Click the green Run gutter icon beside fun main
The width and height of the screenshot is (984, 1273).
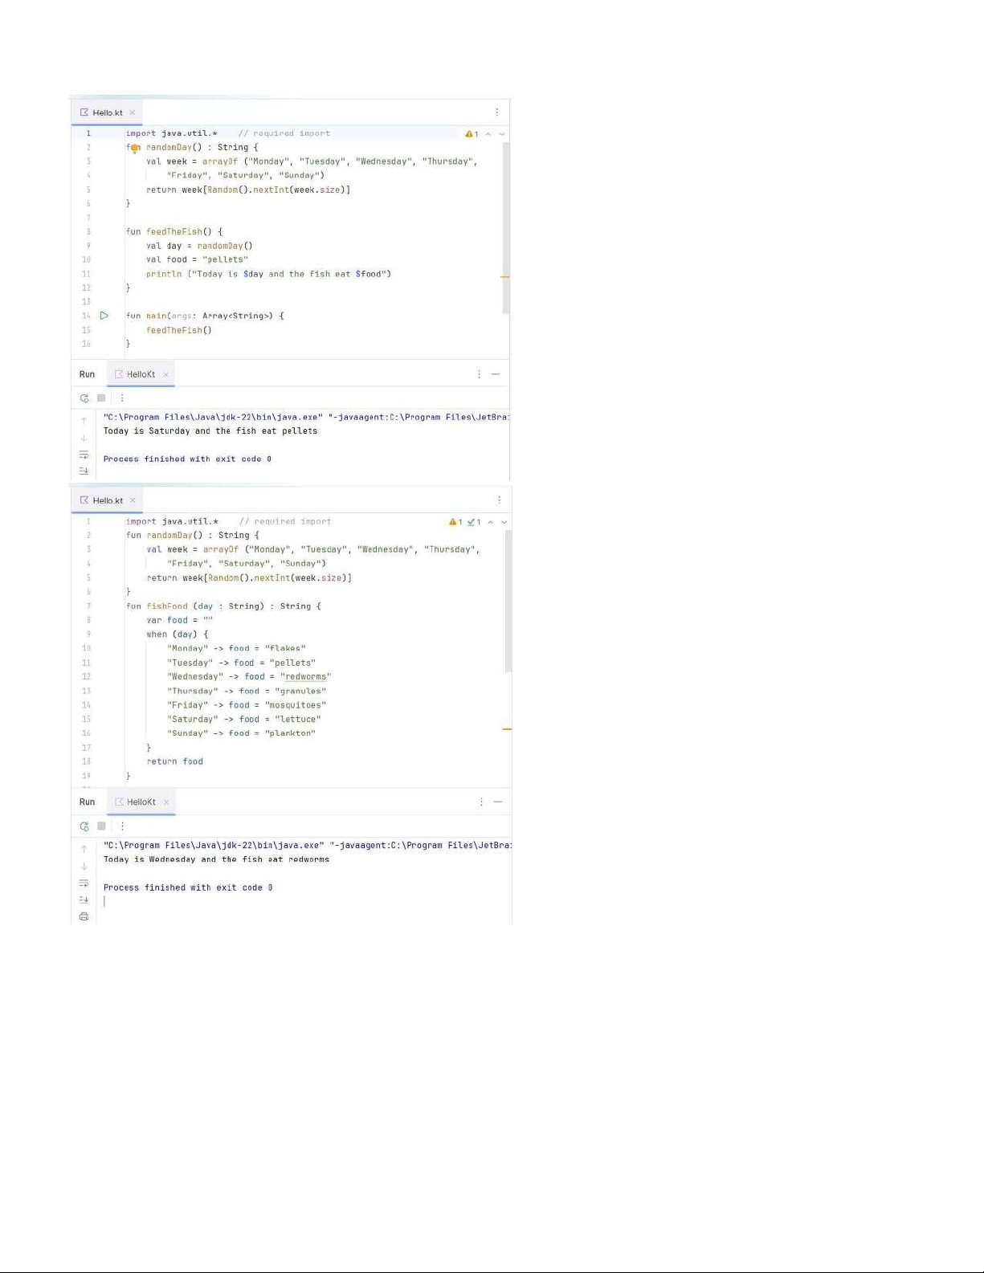[104, 316]
